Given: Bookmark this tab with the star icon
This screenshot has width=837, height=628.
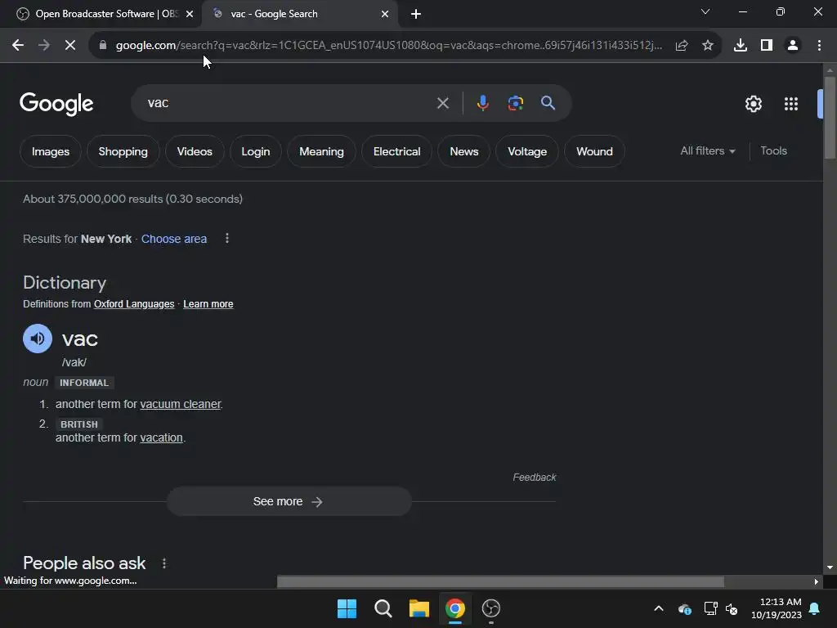Looking at the screenshot, I should [x=708, y=46].
